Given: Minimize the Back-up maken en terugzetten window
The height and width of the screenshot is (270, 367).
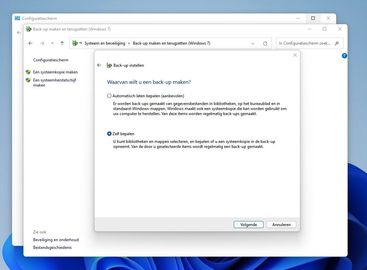Looking at the screenshot, I should pyautogui.click(x=309, y=29).
